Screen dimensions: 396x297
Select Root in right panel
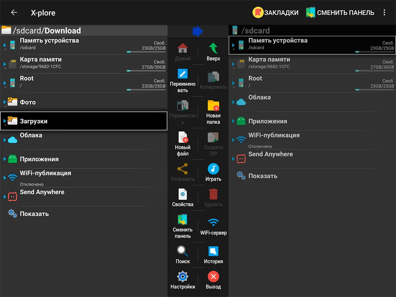(312, 83)
